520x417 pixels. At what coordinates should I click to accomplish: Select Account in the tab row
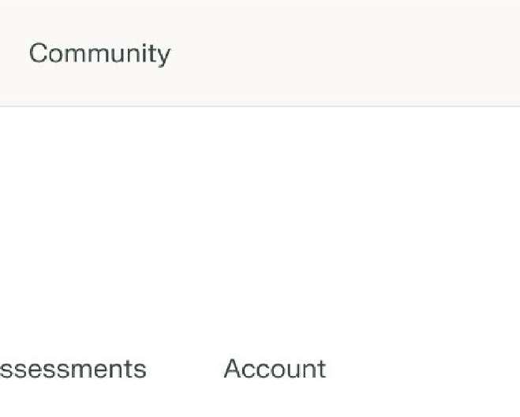pyautogui.click(x=275, y=369)
